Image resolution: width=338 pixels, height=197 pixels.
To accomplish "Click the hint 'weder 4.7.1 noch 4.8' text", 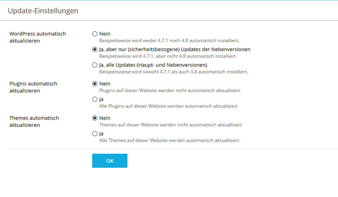I will pos(169,41).
